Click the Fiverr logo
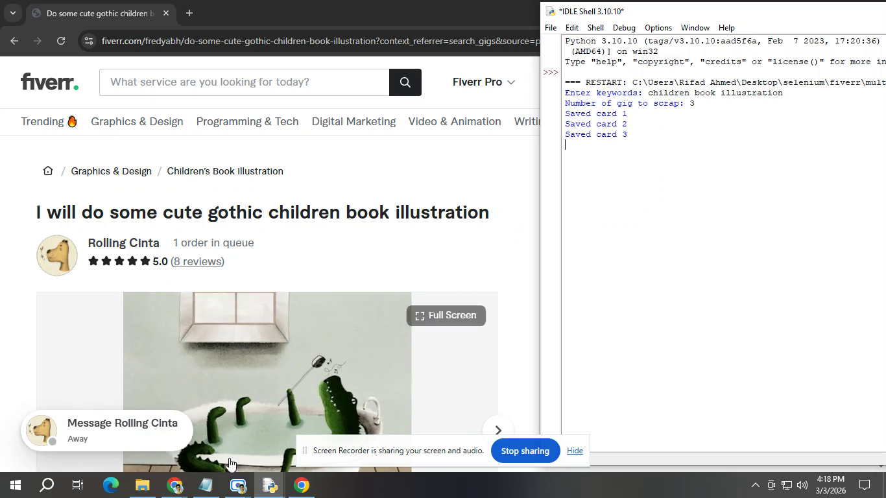Image resolution: width=886 pixels, height=498 pixels. pos(49,82)
